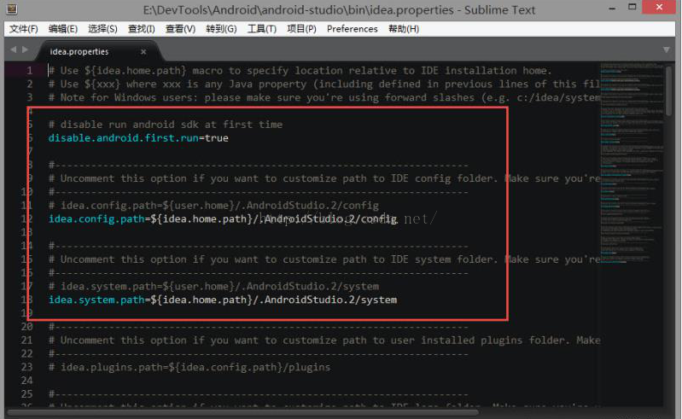
Task: Click the minimap code preview
Action: (632, 163)
